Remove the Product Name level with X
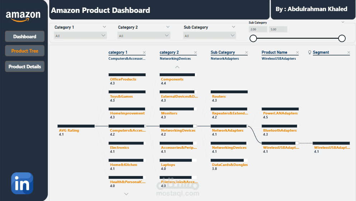This screenshot has width=356, height=201. point(297,53)
